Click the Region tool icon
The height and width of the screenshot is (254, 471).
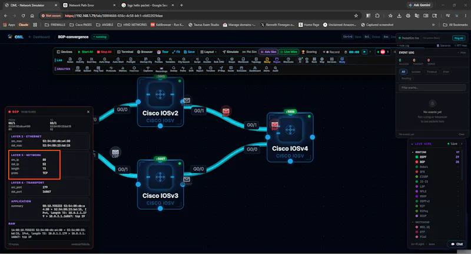tap(277, 60)
